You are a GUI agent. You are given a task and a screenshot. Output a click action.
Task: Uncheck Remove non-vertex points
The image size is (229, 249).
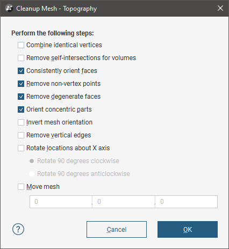21,84
